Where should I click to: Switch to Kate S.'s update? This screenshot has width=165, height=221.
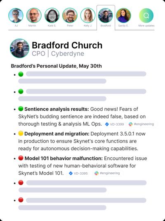click(x=52, y=16)
